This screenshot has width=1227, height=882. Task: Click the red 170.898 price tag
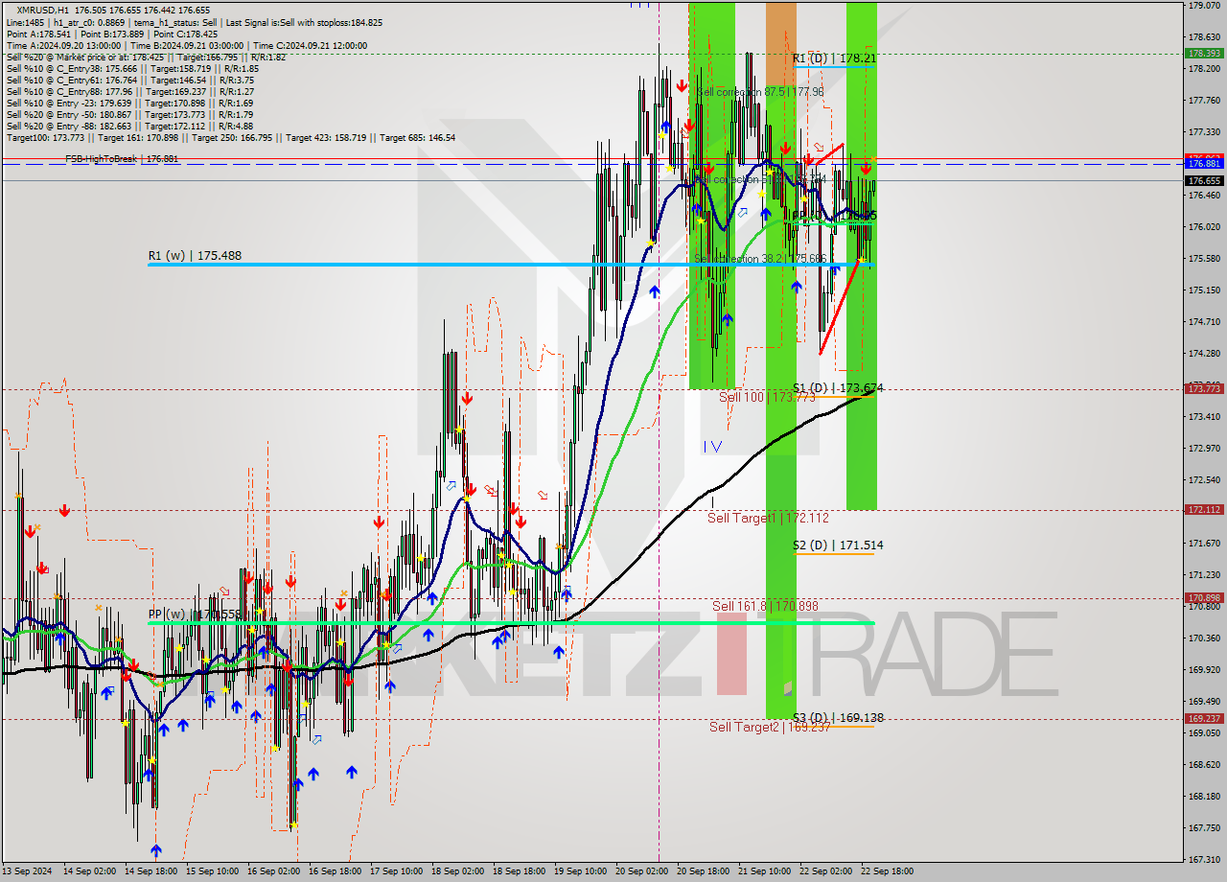(x=1204, y=597)
